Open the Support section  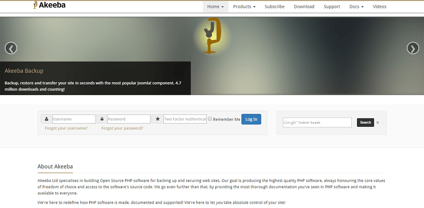(332, 7)
